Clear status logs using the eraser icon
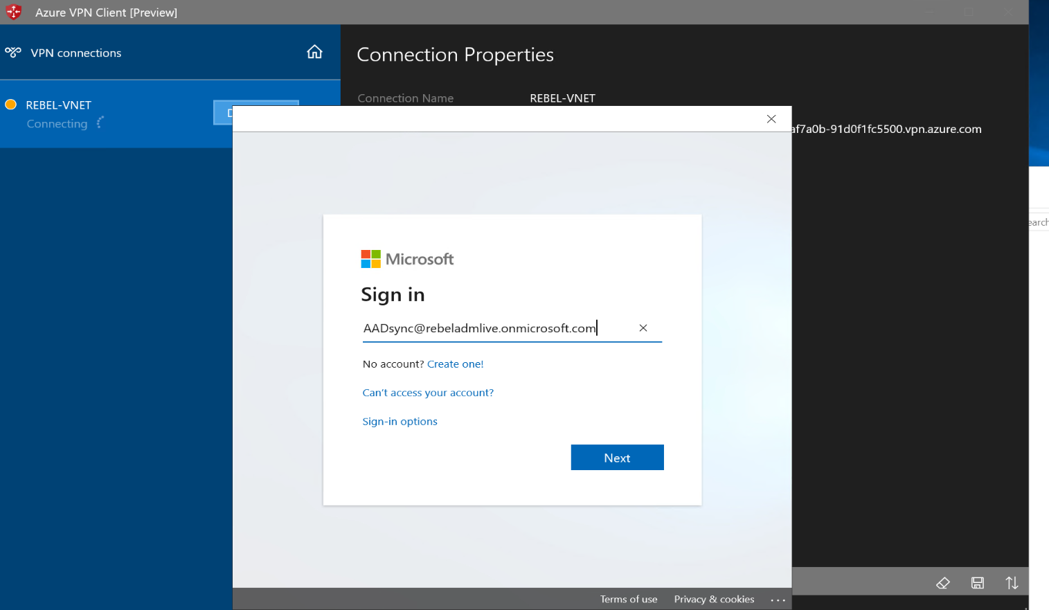The width and height of the screenshot is (1049, 610). (x=943, y=583)
